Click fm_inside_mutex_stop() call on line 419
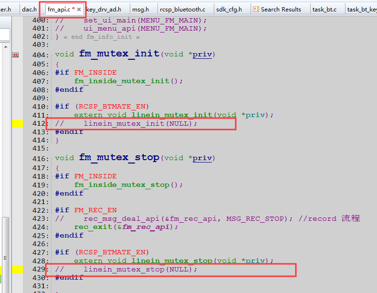Screen dimensions: 377x293 pos(128,185)
